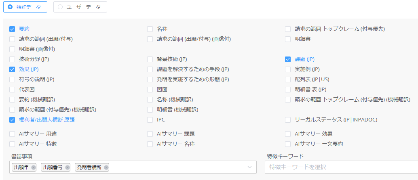Check AIサマリー 一文要約
Screen dimensions: 418x180
coord(288,144)
